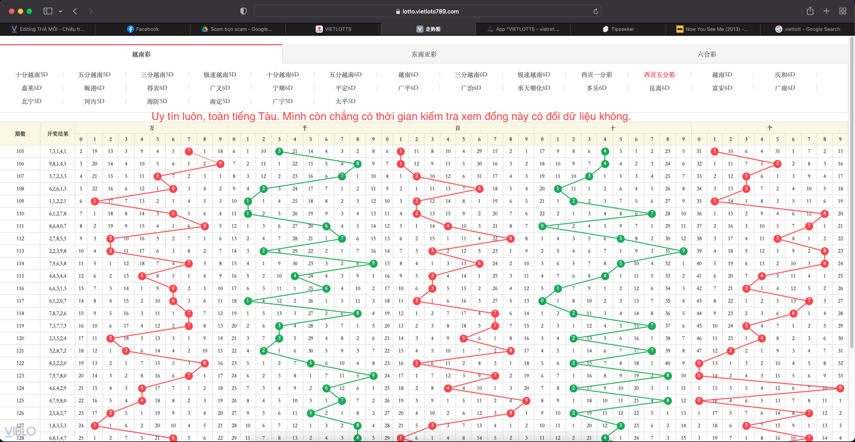This screenshot has width=855, height=442.
Task: Open 富安6D lottery link
Action: 722,88
